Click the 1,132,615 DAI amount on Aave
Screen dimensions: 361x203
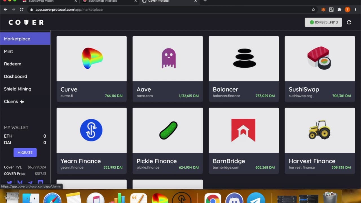(x=189, y=96)
